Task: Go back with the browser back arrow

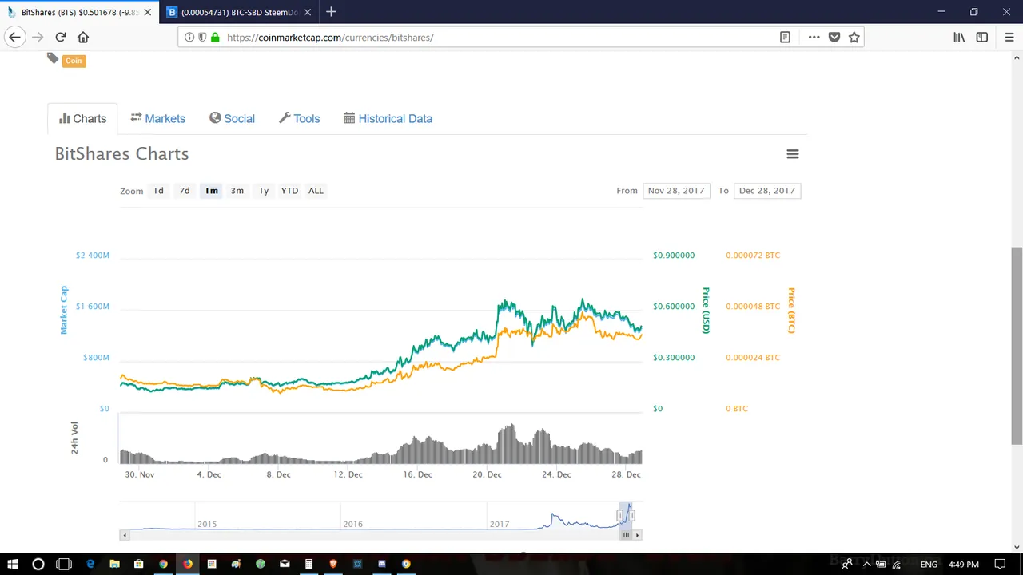Action: [x=14, y=37]
